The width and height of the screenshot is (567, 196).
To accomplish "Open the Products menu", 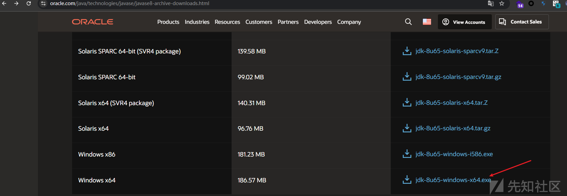I will (x=168, y=22).
